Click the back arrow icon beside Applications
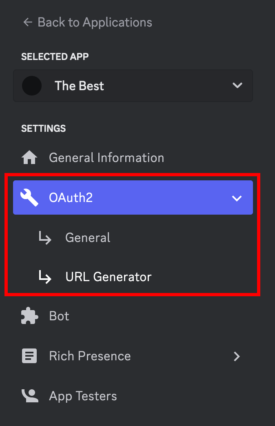Viewport: 275px width, 426px height. click(28, 22)
